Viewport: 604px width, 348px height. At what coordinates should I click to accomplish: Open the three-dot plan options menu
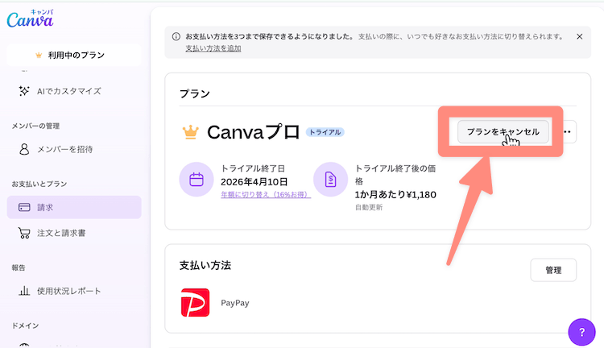[567, 132]
